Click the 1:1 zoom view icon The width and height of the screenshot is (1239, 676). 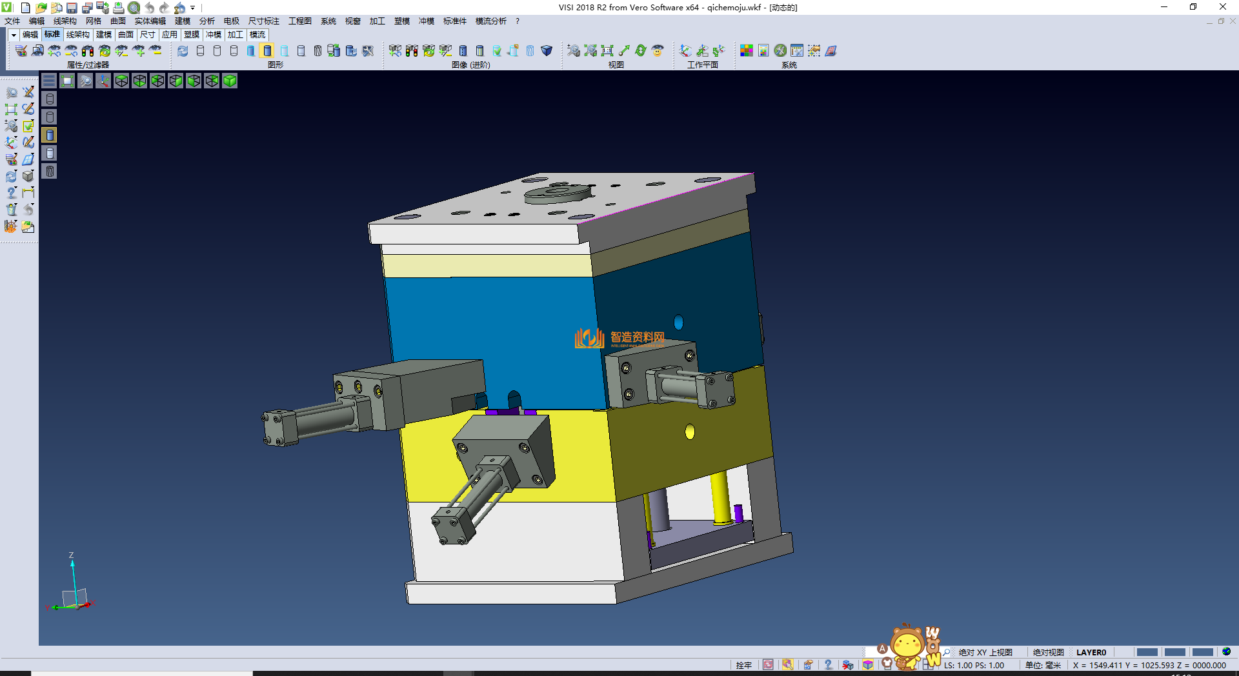click(607, 50)
